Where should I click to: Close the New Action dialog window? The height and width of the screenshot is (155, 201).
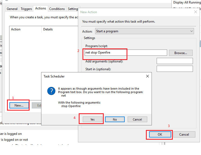tap(195, 12)
